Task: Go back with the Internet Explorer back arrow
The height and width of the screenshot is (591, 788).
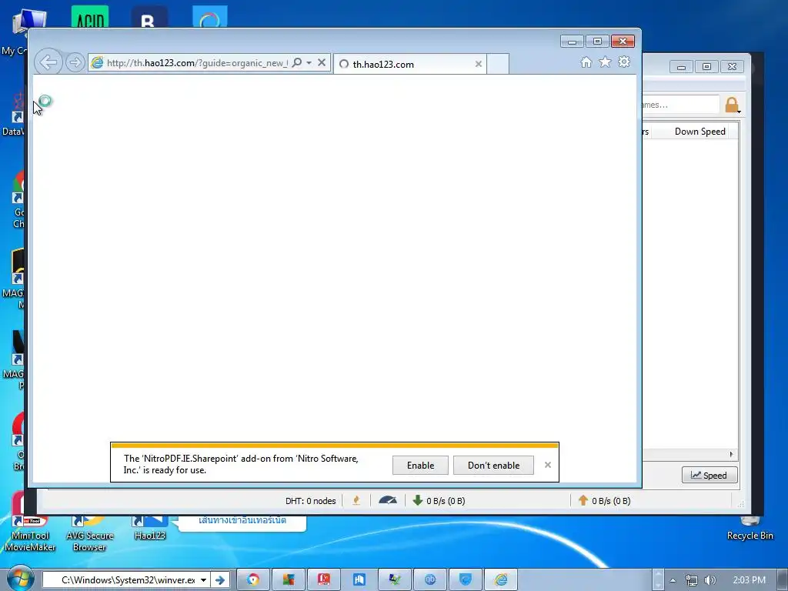Action: 48,62
